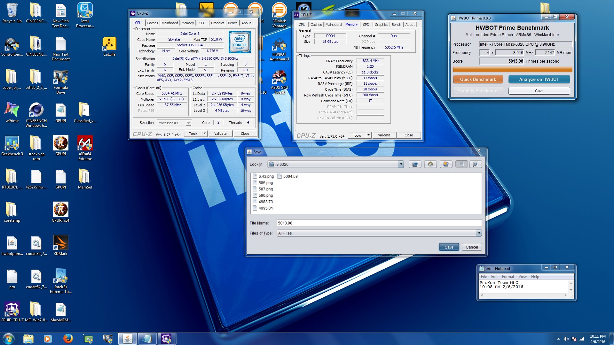
Task: Open Tools dropdown arrow in left CPU-Z
Action: tap(205, 134)
